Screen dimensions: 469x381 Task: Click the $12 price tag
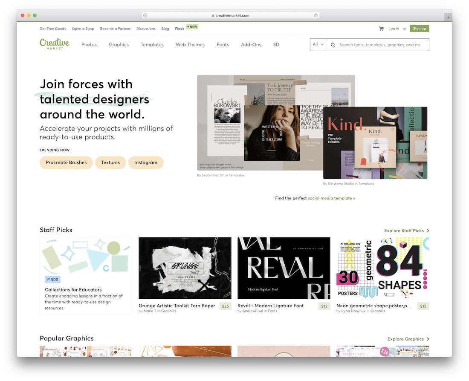point(324,306)
